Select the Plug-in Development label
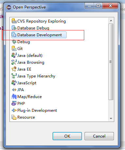The height and width of the screenshot is (150, 125). point(37,110)
